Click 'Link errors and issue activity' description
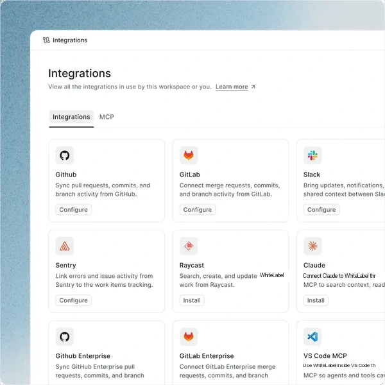Screen dimensions: 385x385 (x=104, y=280)
